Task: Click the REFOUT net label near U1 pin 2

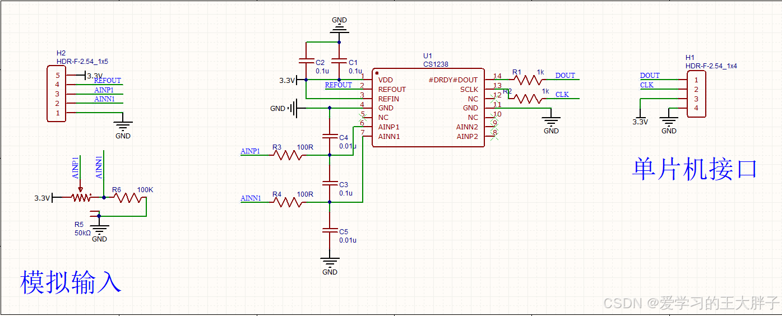Action: click(x=339, y=85)
